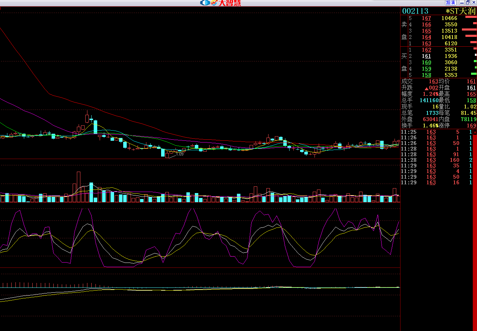
Task: Minimize the 大智慧 window
Action: pyautogui.click(x=462, y=2)
